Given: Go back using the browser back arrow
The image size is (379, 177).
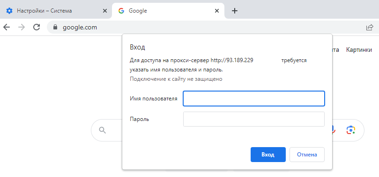Looking at the screenshot, I should [x=7, y=27].
